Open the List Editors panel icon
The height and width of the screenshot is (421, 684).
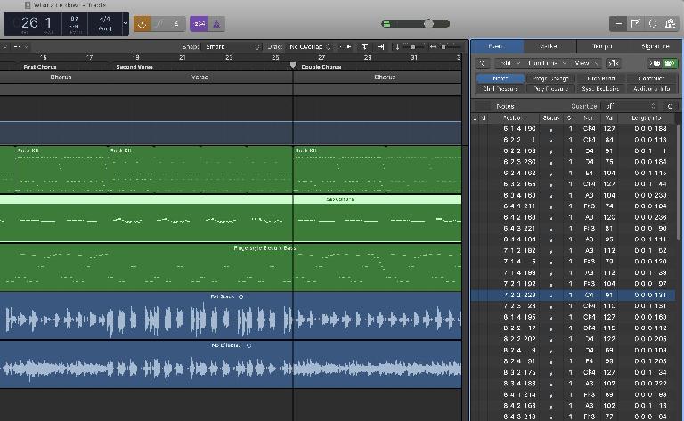pos(618,24)
